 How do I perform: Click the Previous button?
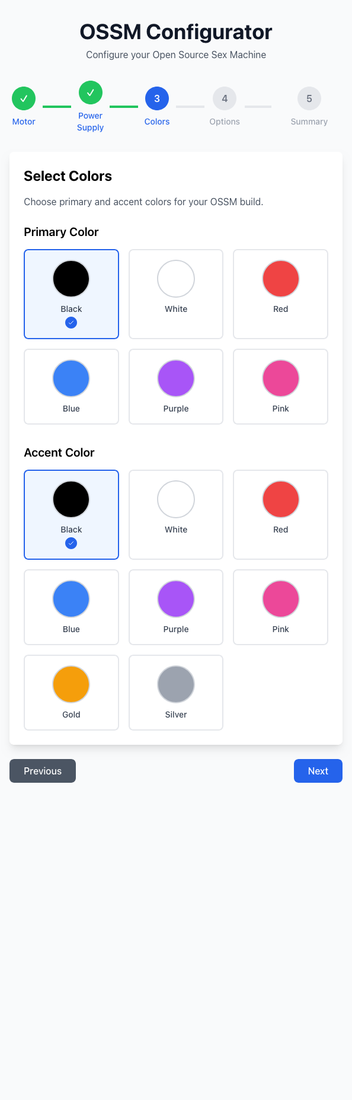(x=42, y=771)
